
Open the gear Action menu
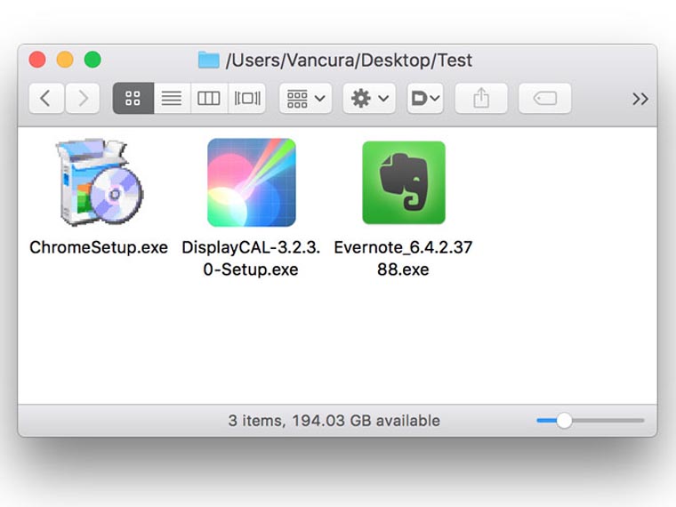point(369,99)
